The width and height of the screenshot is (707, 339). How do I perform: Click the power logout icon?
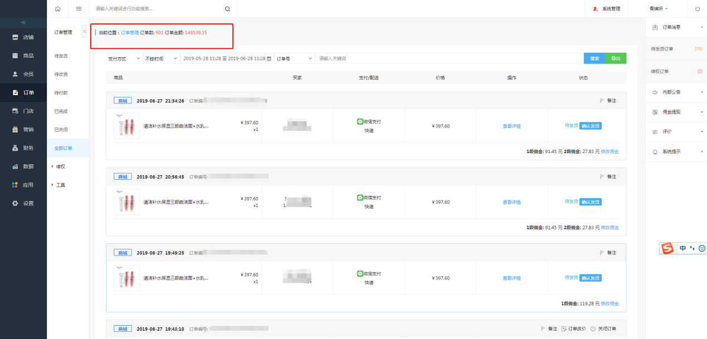(698, 9)
